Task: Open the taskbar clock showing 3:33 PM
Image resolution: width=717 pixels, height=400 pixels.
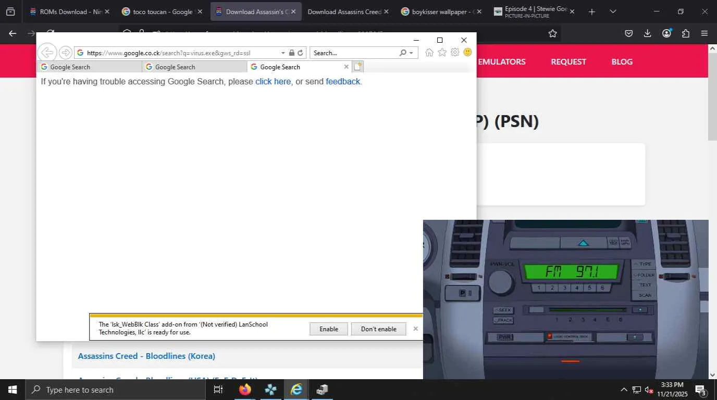Action: 672,390
